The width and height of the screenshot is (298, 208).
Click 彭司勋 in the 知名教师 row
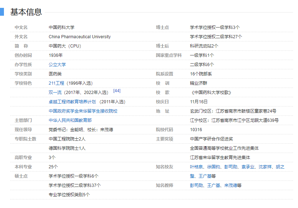point(196,185)
